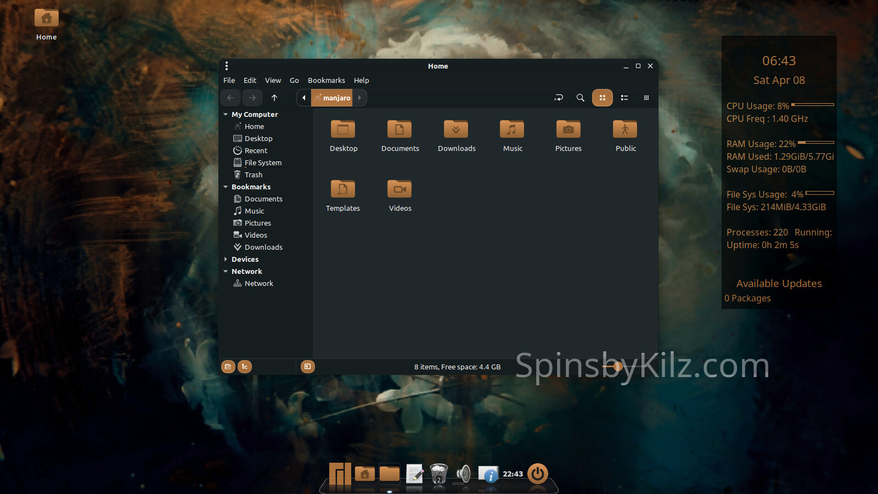Expand the Devices section

pos(226,260)
